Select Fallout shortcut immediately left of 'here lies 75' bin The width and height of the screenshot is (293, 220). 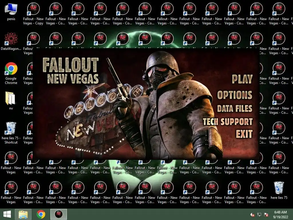coord(257,192)
